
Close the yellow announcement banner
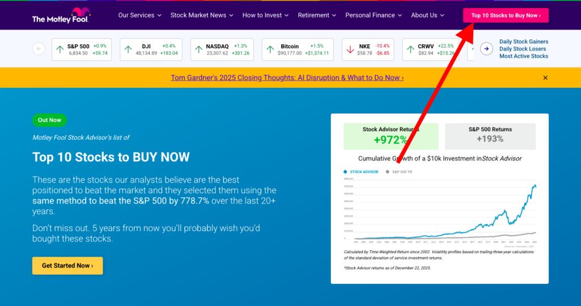pyautogui.click(x=545, y=78)
